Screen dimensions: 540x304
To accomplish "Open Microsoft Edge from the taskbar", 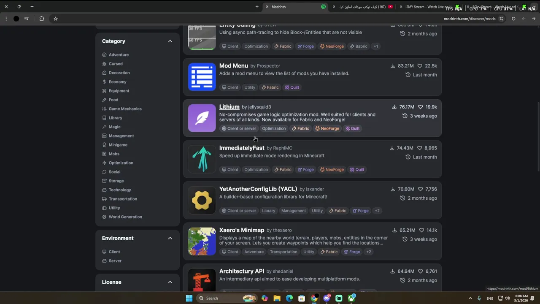I will point(289,298).
